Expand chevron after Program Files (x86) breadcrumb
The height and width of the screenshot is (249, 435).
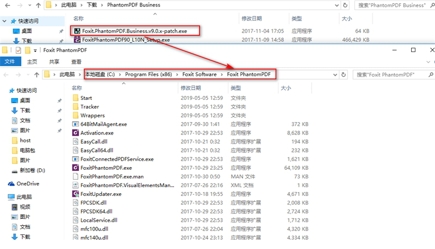coord(177,74)
